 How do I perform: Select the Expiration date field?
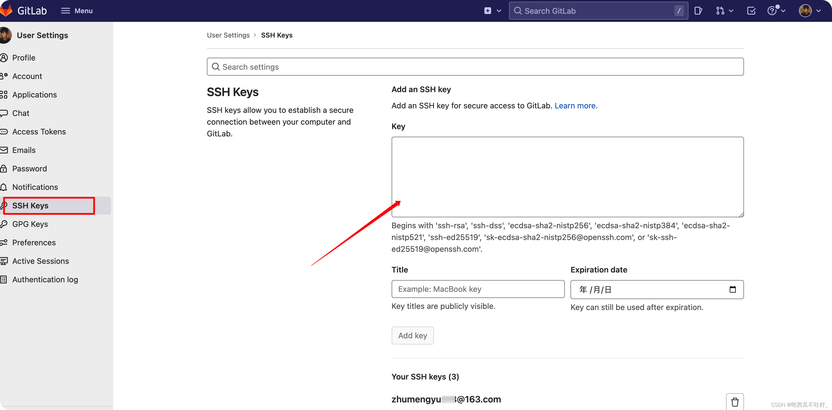pos(657,289)
